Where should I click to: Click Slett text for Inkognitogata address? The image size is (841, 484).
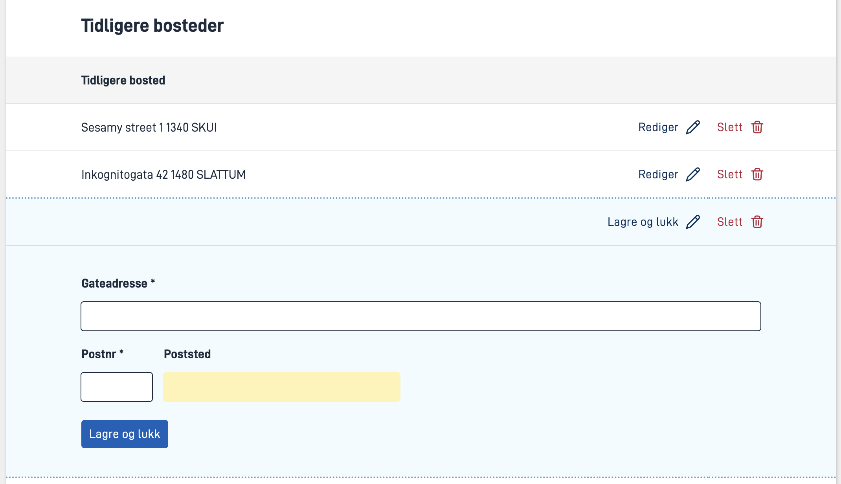point(730,174)
